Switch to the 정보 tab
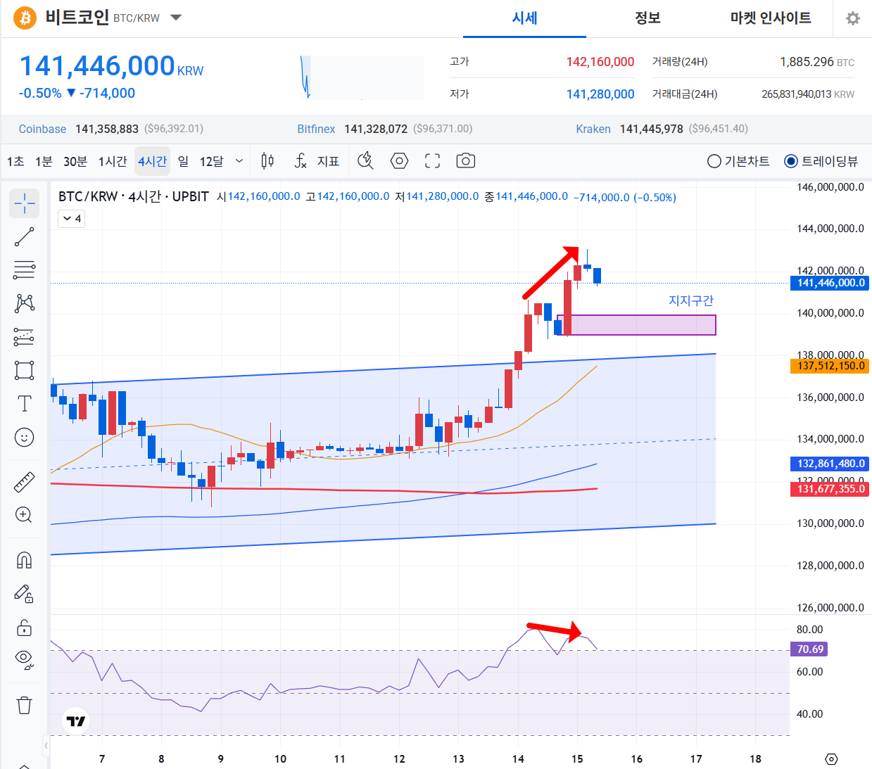Viewport: 872px width, 769px height. point(647,18)
